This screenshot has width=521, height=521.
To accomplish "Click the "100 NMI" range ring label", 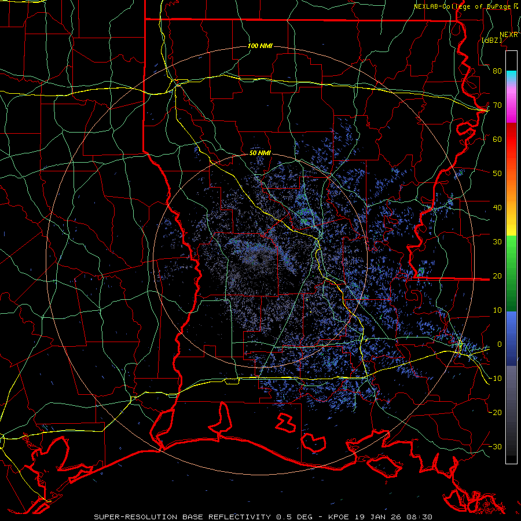I will click(x=260, y=46).
